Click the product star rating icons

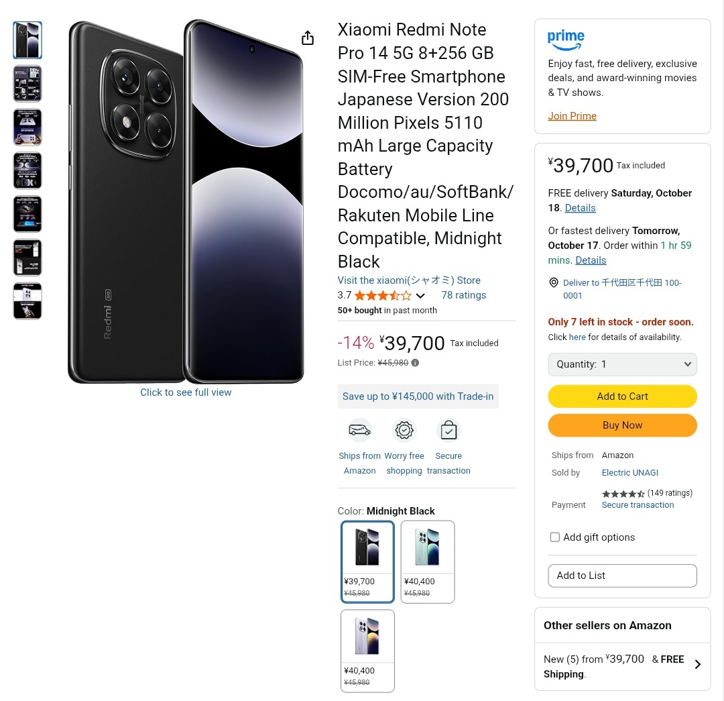(383, 296)
